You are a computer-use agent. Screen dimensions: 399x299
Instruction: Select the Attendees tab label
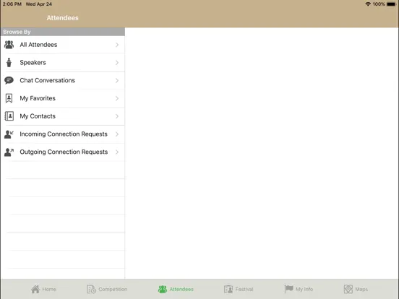point(181,289)
